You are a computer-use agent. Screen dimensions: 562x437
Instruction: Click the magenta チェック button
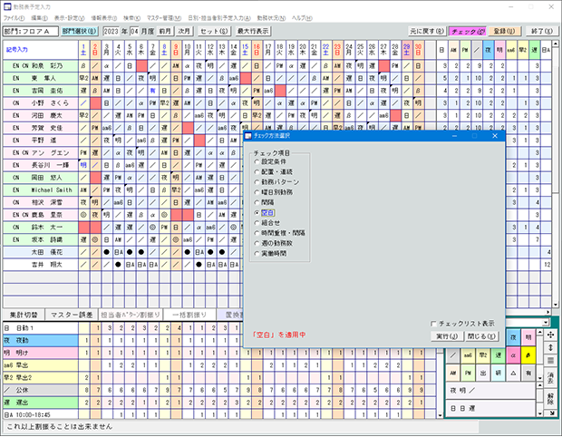(468, 31)
